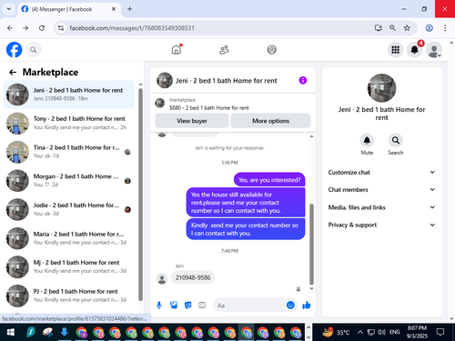Viewport: 455px width, 341px height.
Task: Open a new browser tab
Action: click(x=129, y=9)
